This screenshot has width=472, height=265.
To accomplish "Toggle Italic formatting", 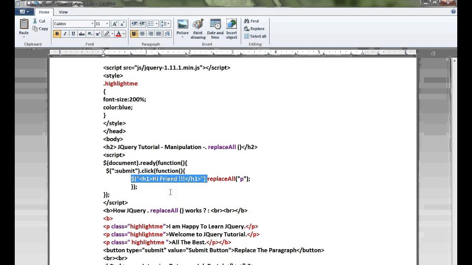I will point(65,34).
